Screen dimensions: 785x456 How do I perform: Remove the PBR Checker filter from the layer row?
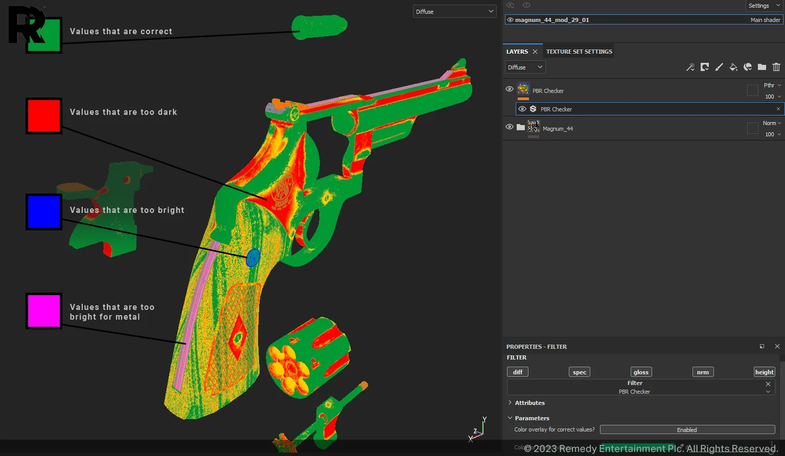[x=778, y=109]
